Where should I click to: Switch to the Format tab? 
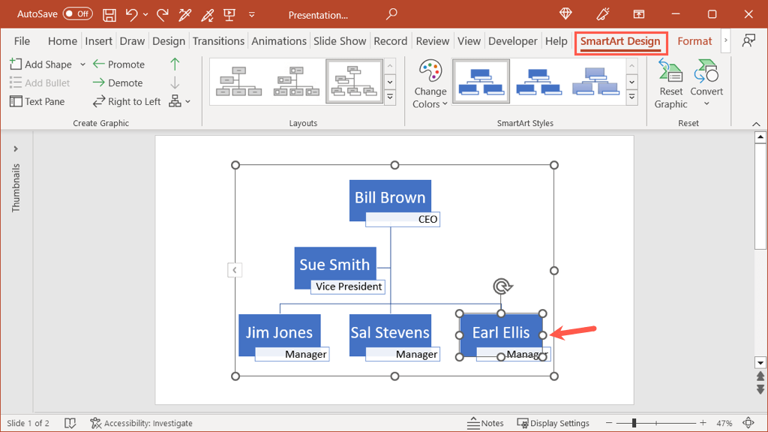pyautogui.click(x=694, y=41)
